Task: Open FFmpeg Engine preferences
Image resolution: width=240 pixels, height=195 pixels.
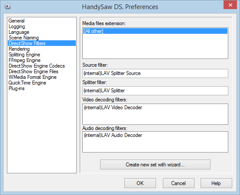Action: (x=25, y=60)
